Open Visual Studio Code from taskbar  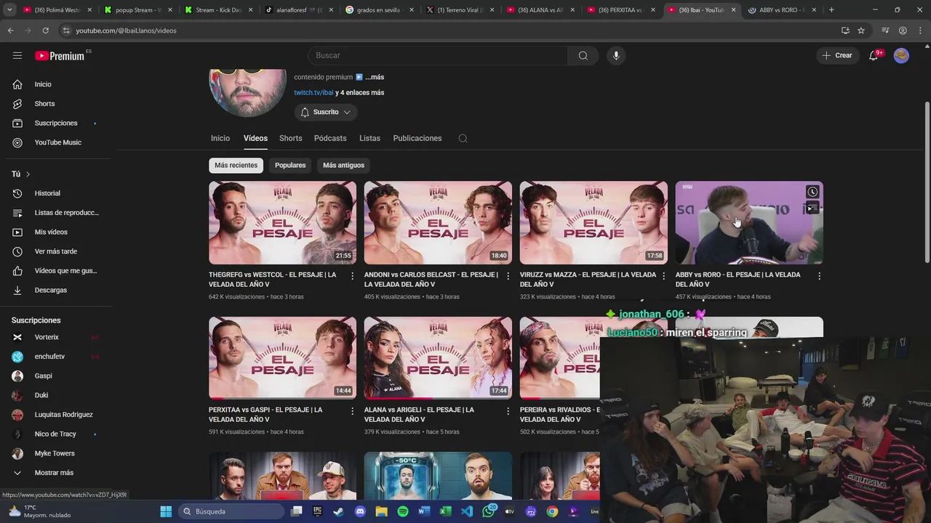467,511
